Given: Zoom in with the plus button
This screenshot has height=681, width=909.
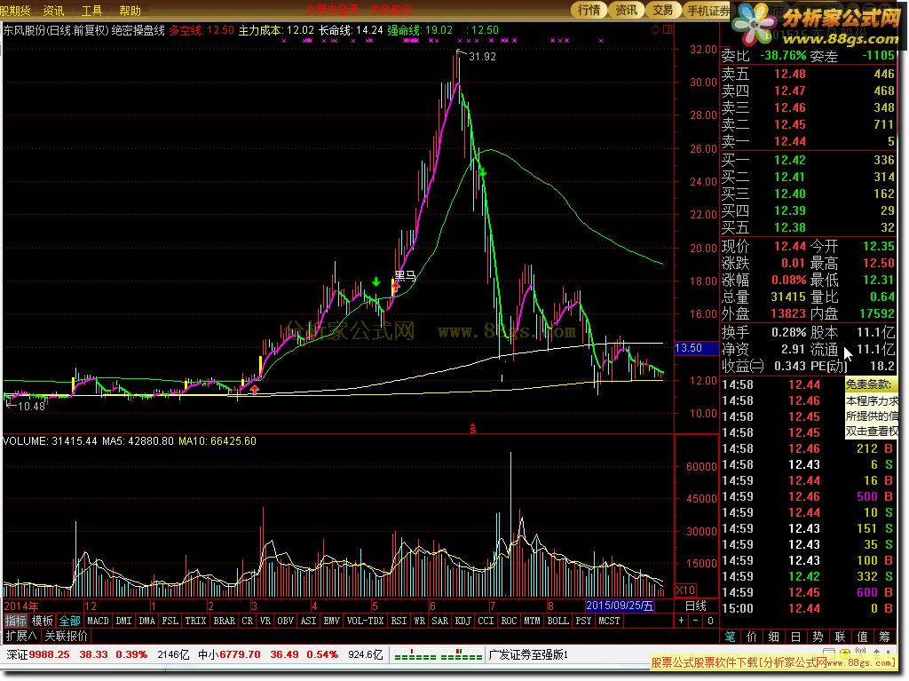Looking at the screenshot, I should point(681,621).
